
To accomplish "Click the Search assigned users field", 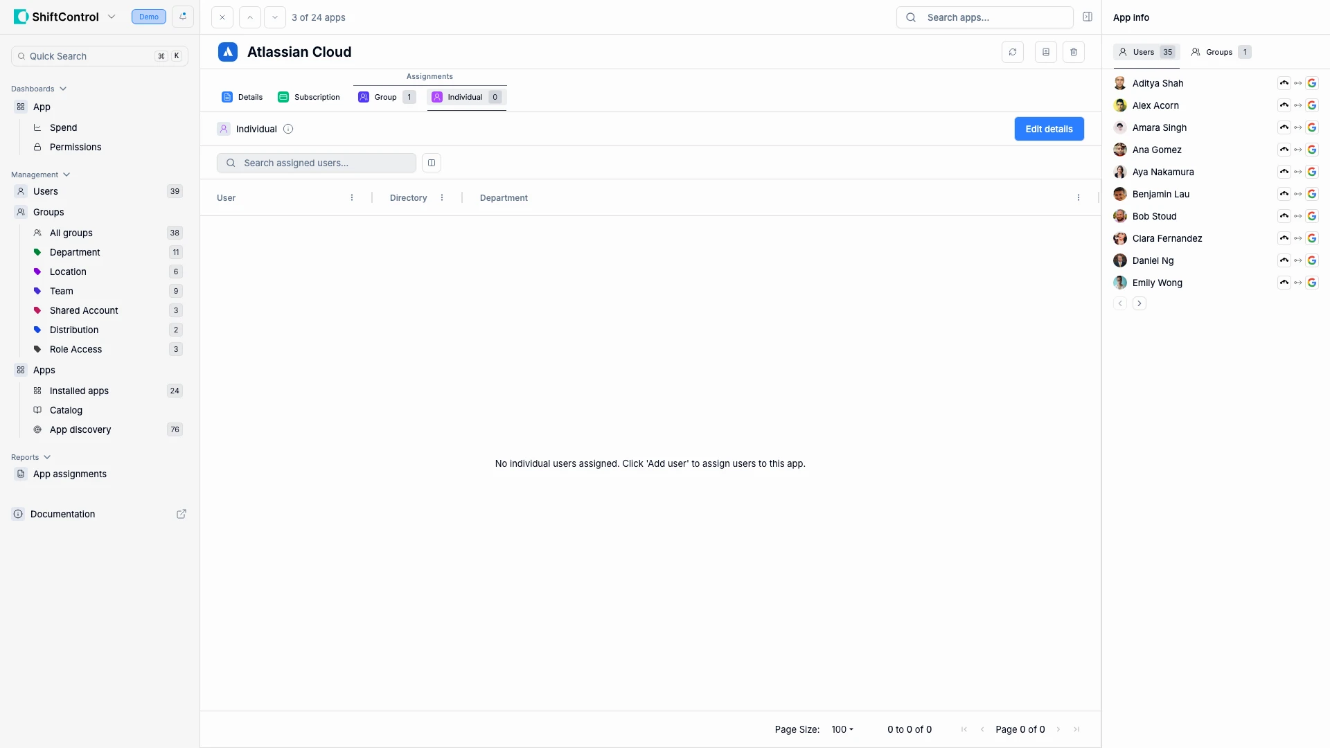I will [316, 163].
